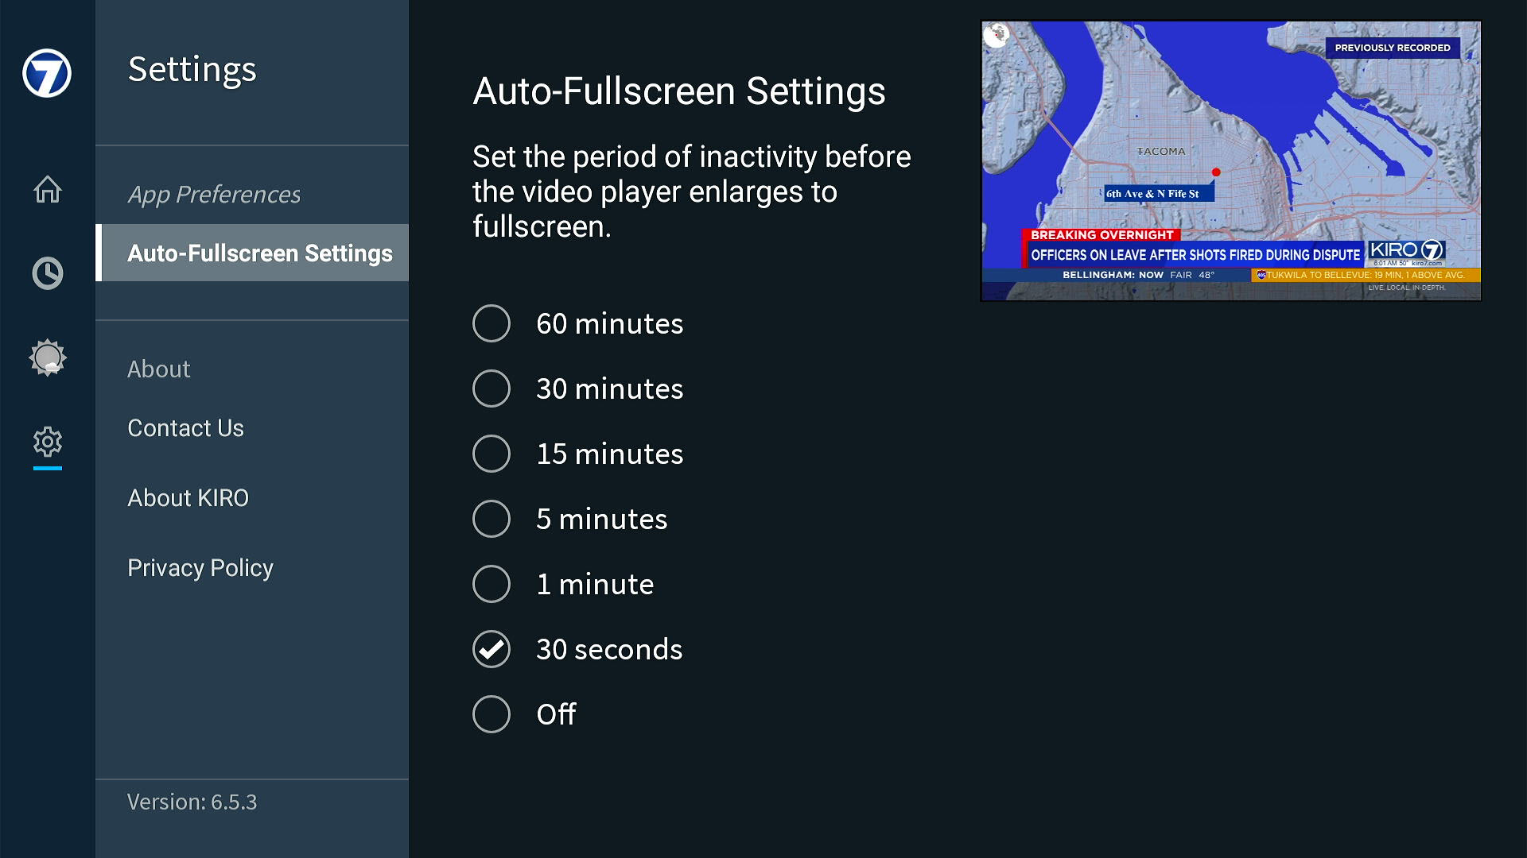
Task: Select the 30 minutes radio option
Action: pos(492,389)
